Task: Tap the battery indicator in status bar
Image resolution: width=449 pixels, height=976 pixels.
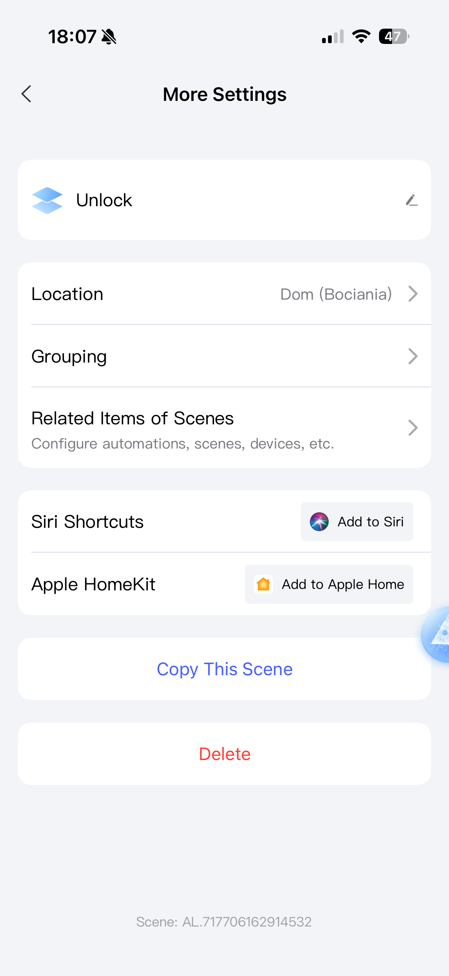Action: pyautogui.click(x=394, y=36)
